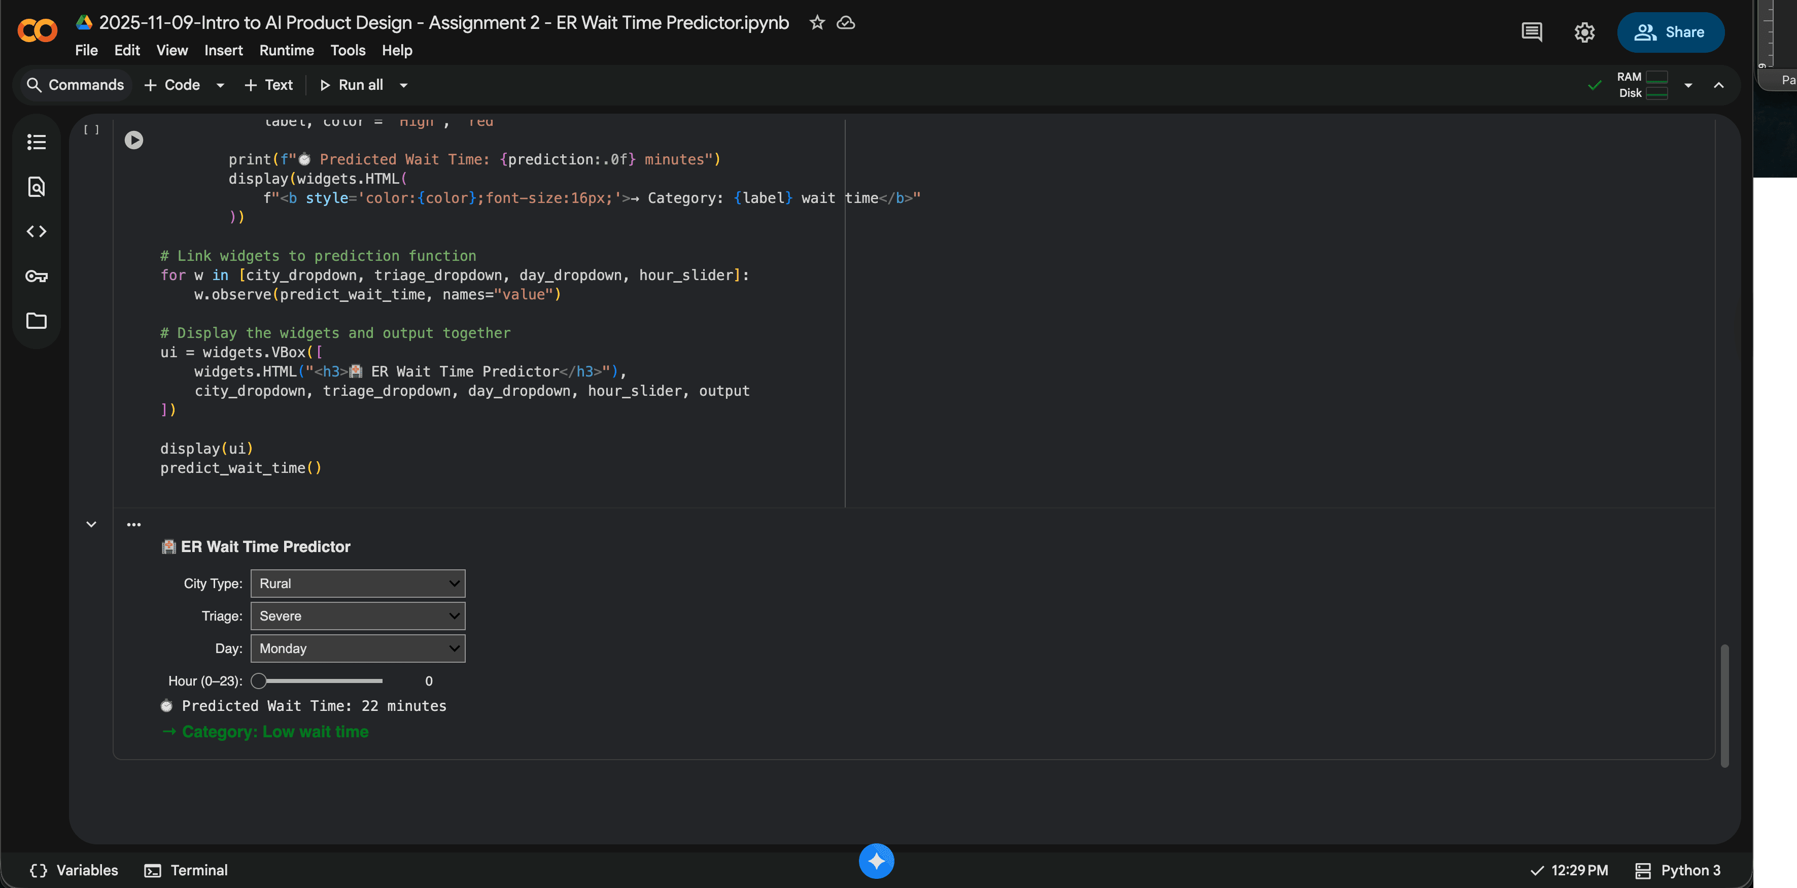Image resolution: width=1797 pixels, height=888 pixels.
Task: Open the Tools menu
Action: tap(348, 50)
